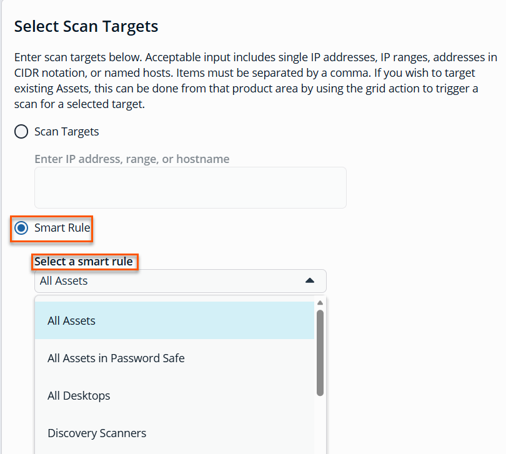Choose All Desktops from the list
Screen dimensions: 506x454
tap(79, 396)
